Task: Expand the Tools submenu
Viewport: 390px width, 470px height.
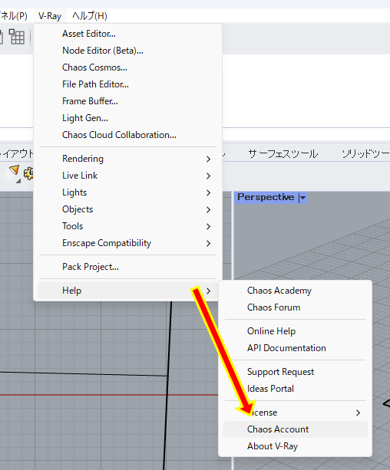Action: coord(127,226)
